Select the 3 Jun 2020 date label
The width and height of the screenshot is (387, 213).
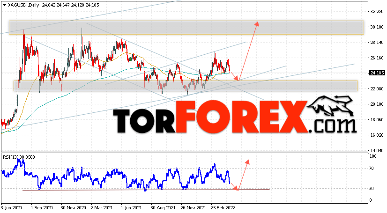(x=11, y=207)
